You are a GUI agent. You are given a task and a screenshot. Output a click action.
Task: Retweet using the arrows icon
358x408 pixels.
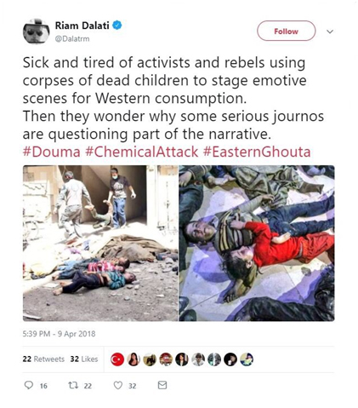pyautogui.click(x=72, y=385)
